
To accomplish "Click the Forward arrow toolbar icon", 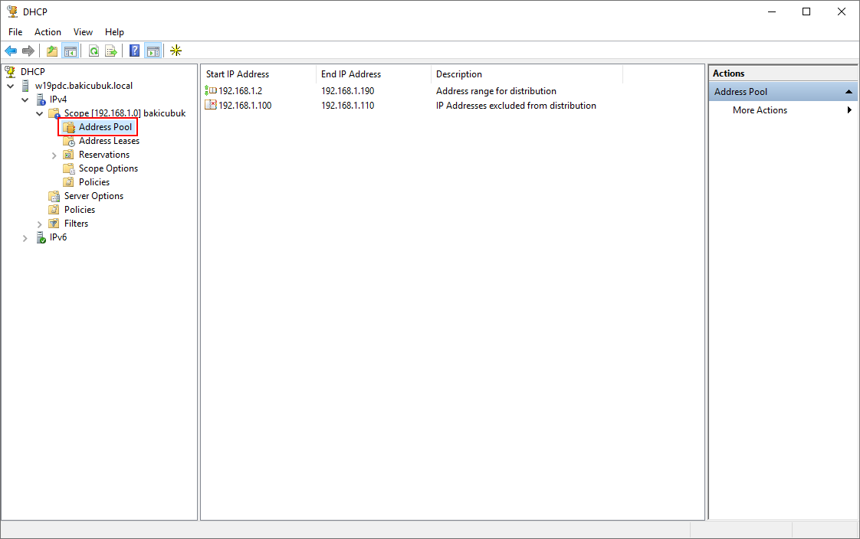I will (x=28, y=51).
